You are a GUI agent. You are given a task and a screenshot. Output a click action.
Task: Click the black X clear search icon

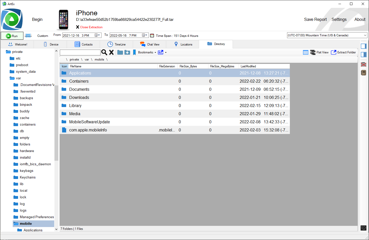(x=111, y=52)
